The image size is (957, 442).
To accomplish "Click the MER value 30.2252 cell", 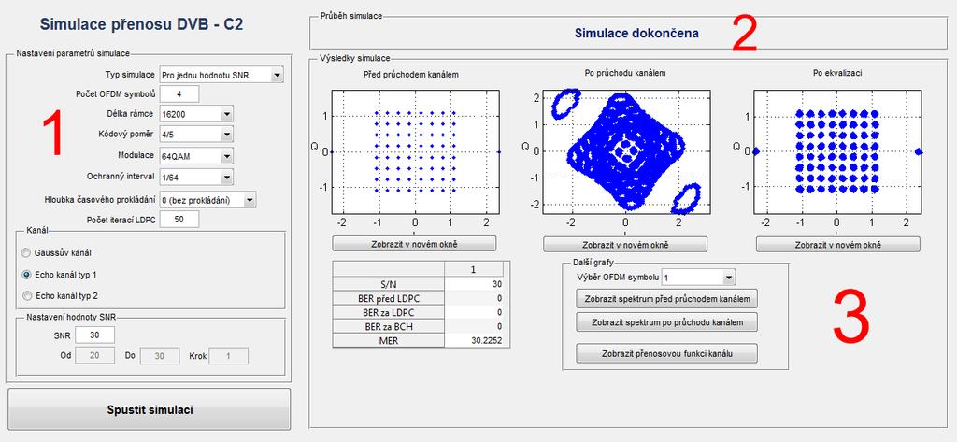I will [474, 341].
